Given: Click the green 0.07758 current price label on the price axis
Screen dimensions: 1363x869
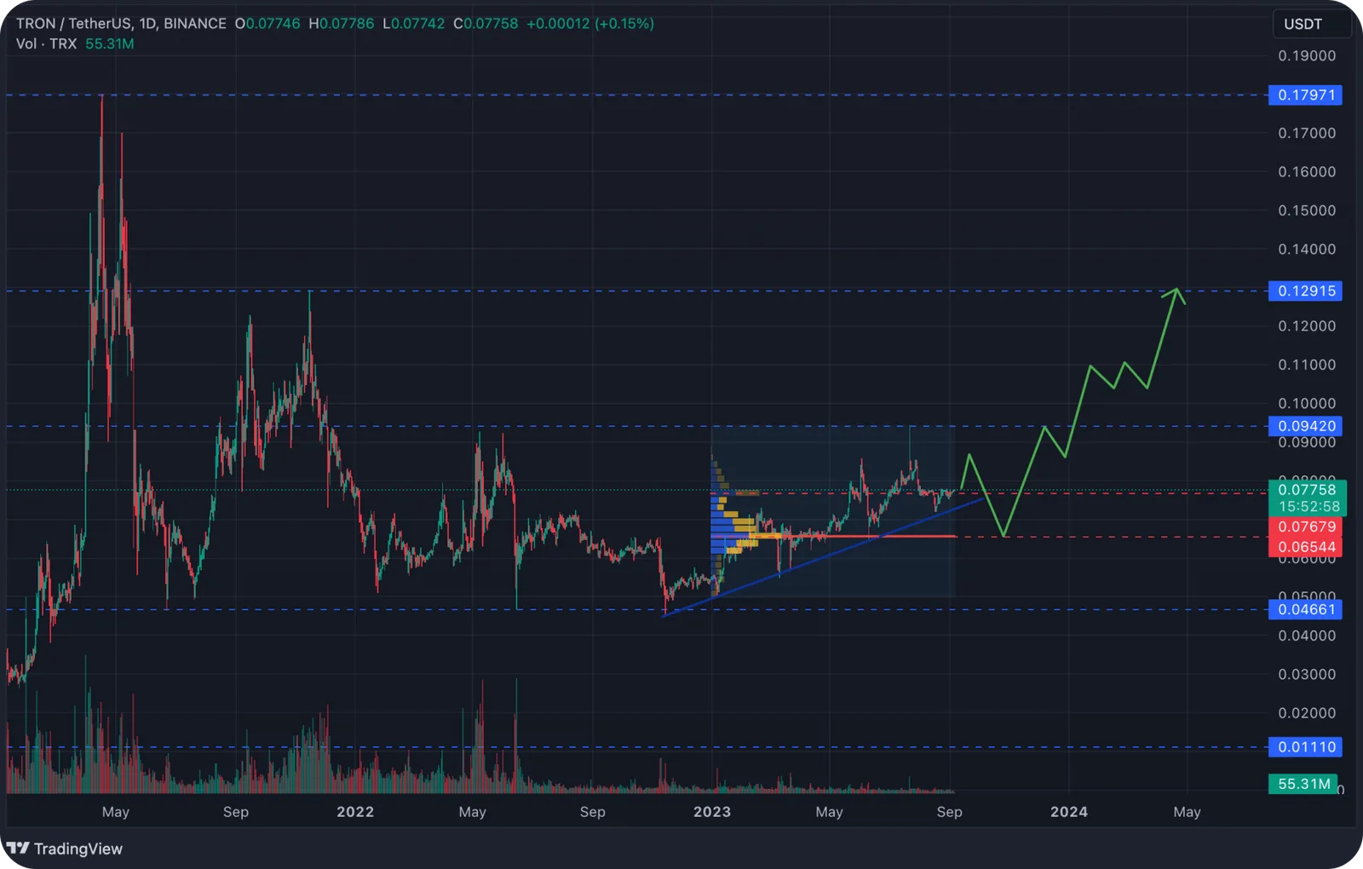Looking at the screenshot, I should click(1308, 489).
